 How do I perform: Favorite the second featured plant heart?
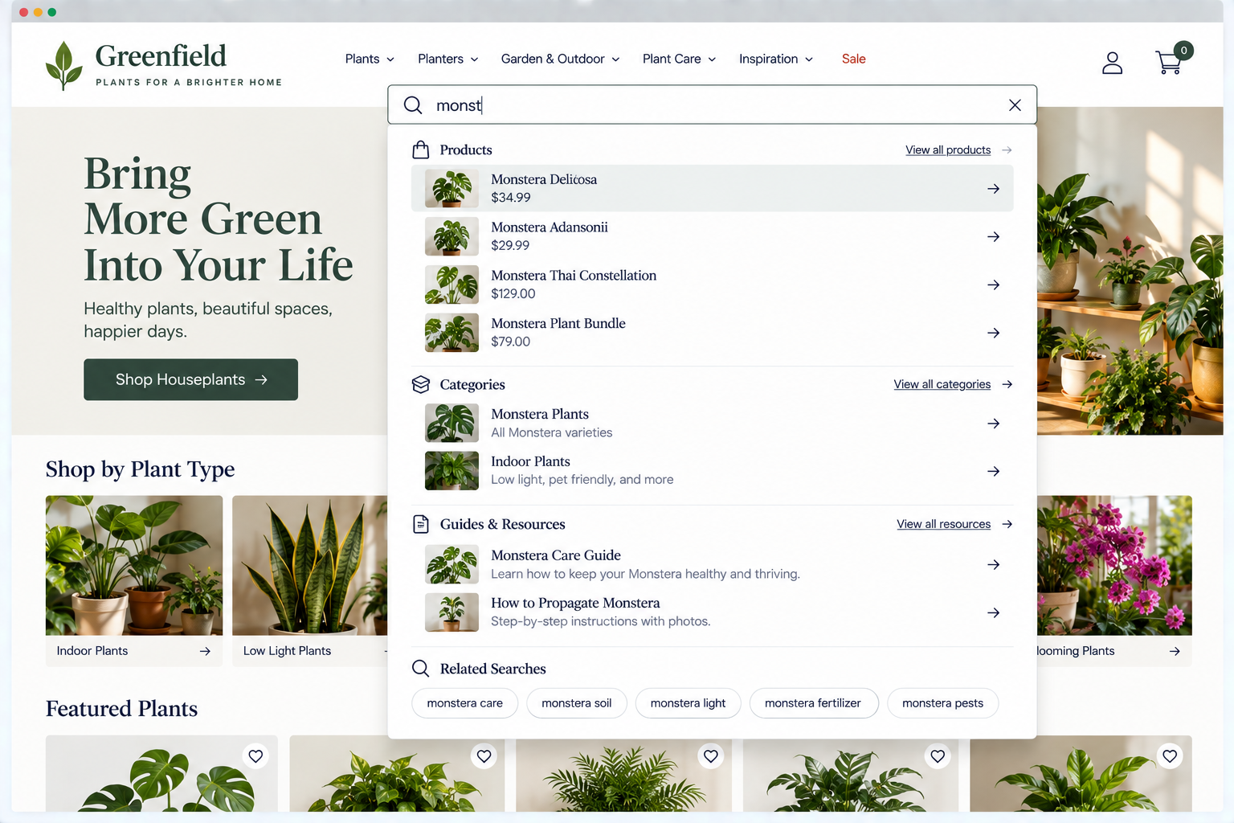pyautogui.click(x=484, y=756)
